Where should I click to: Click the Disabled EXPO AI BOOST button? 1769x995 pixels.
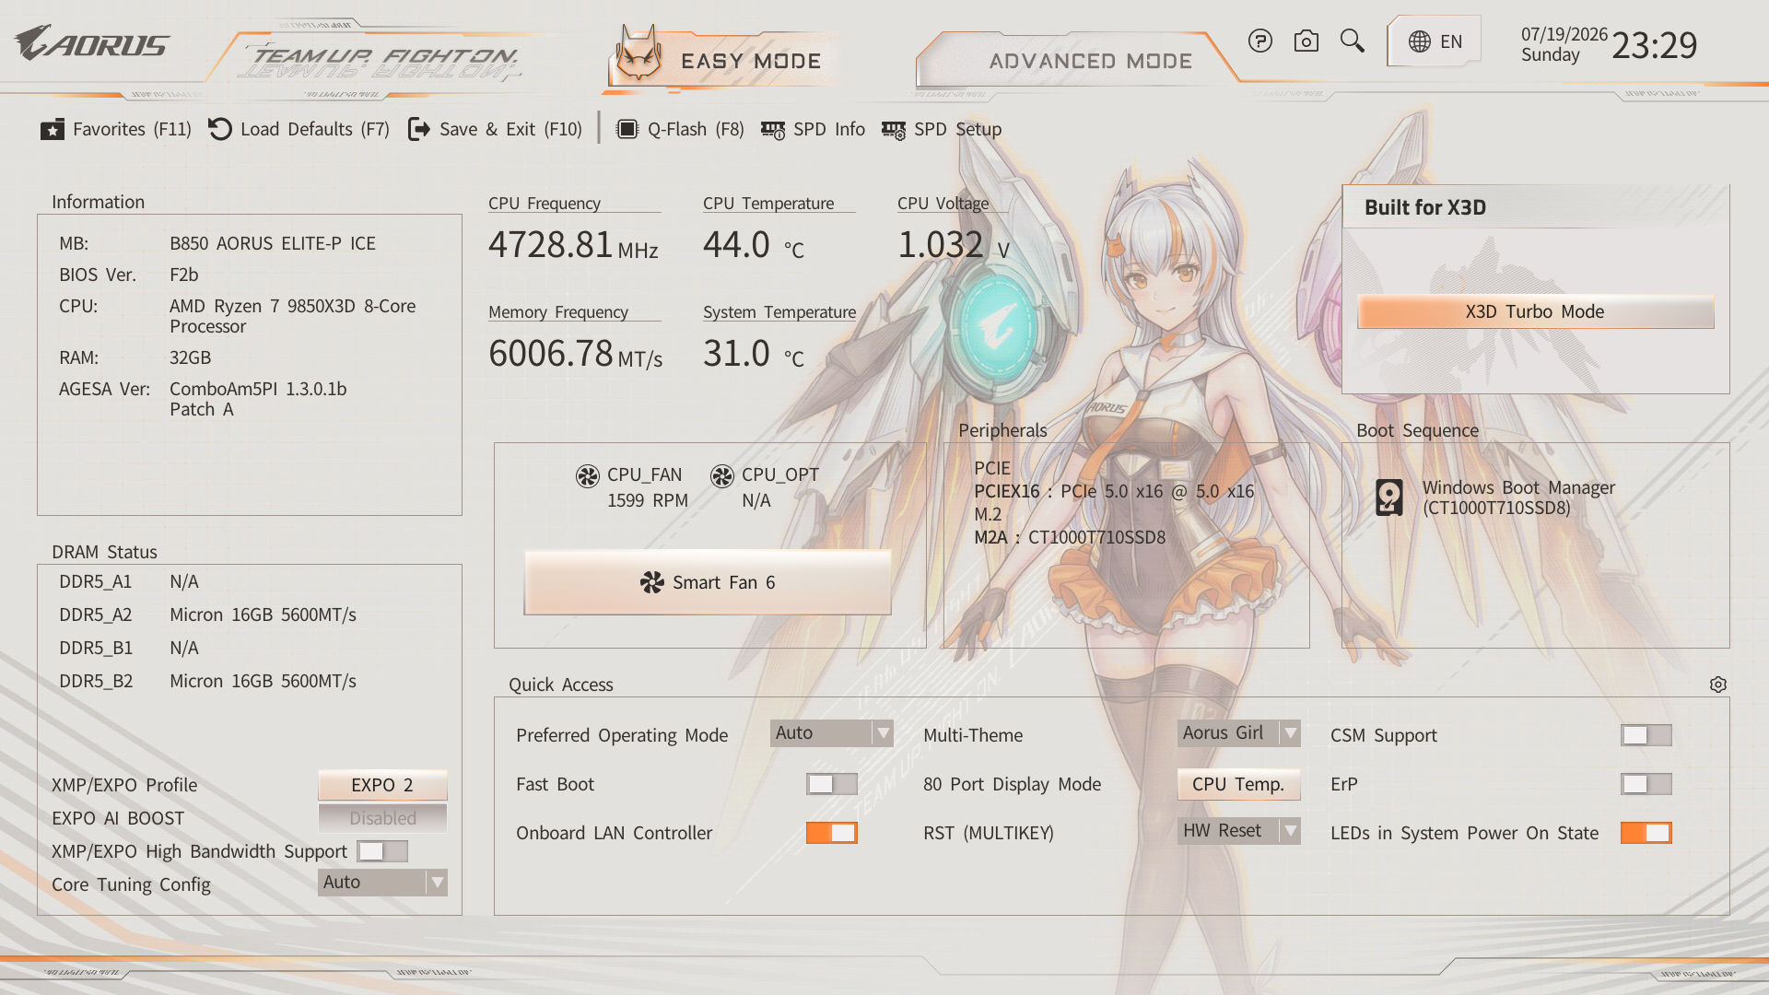pyautogui.click(x=382, y=818)
